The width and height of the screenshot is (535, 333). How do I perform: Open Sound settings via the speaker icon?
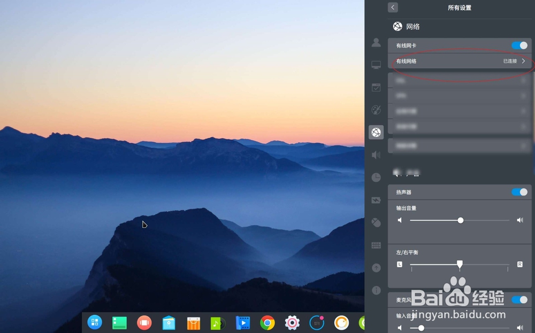click(x=376, y=154)
